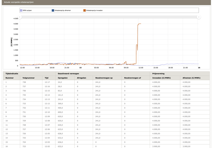
Task: Click the [€/MWh] y-axis title
Action: coord(11,42)
